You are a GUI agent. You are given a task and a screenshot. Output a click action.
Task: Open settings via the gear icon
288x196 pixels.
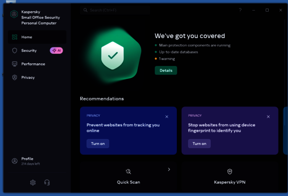click(x=33, y=183)
